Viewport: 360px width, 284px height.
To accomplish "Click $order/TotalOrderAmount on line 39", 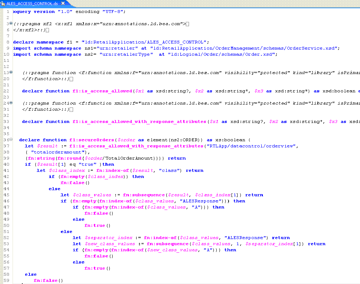I will [119, 159].
